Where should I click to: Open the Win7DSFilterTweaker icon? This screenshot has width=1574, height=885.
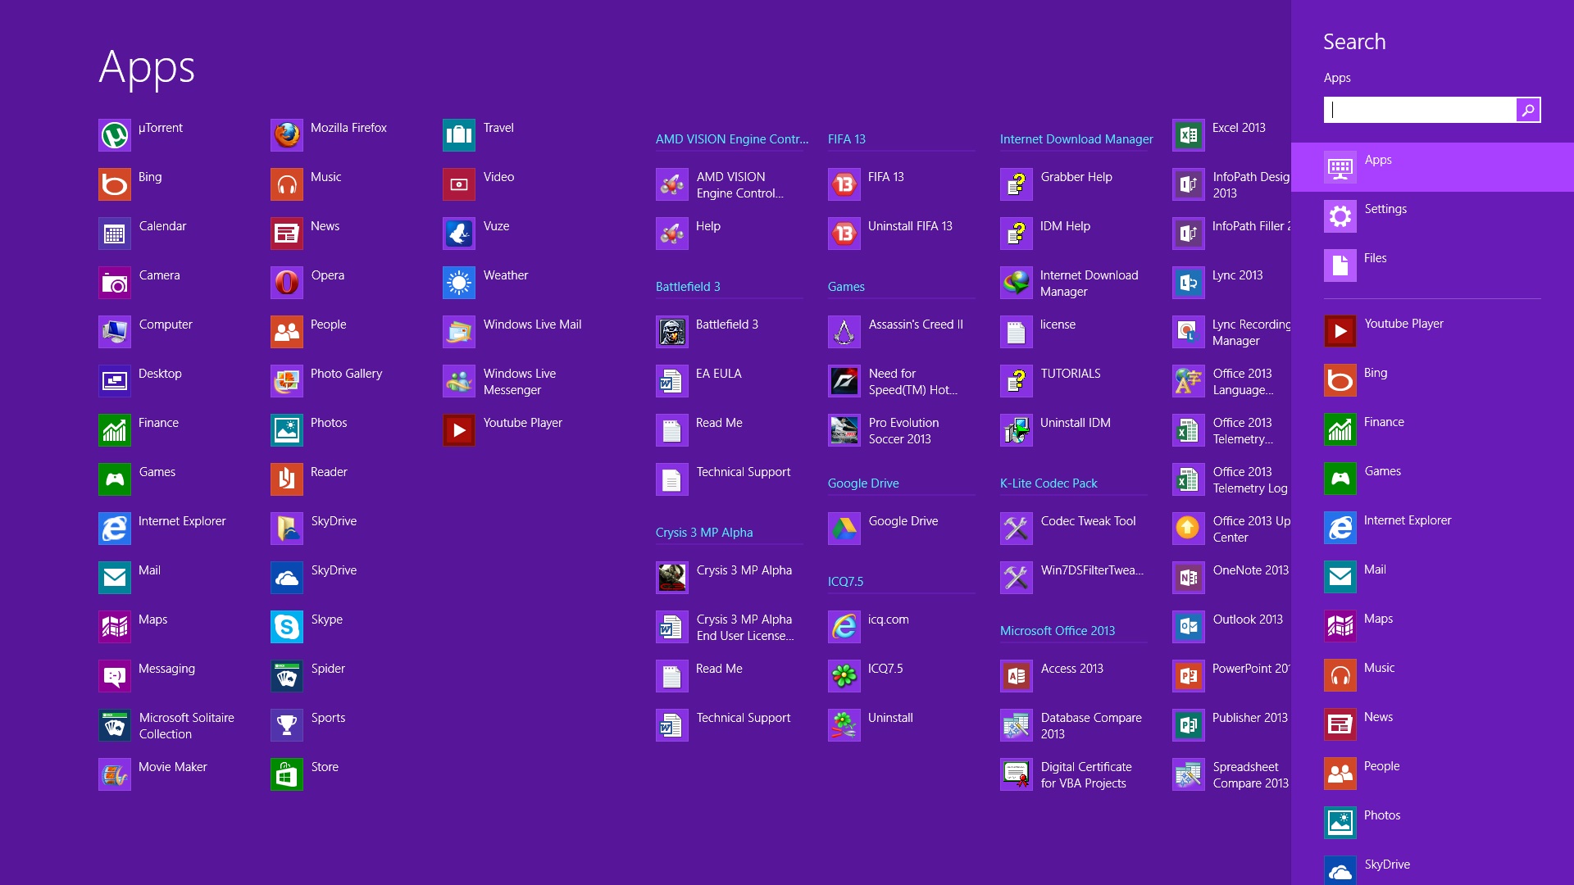pyautogui.click(x=1017, y=578)
